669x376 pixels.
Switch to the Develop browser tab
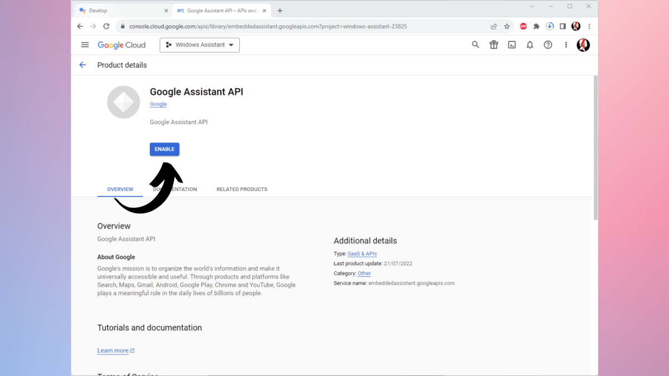(122, 11)
